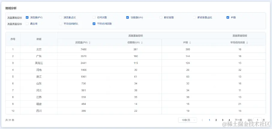The image size is (272, 129).
Task: Click the 地域分析 section title
Action: point(11,8)
